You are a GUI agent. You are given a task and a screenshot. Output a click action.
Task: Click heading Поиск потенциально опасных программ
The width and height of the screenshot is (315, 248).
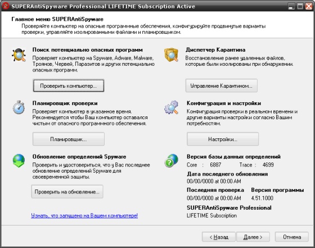(x=88, y=50)
